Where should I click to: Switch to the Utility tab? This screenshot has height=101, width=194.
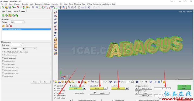(x=3, y=11)
